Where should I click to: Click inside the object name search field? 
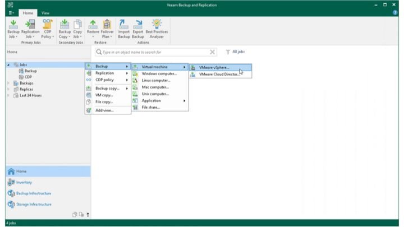pyautogui.click(x=155, y=52)
